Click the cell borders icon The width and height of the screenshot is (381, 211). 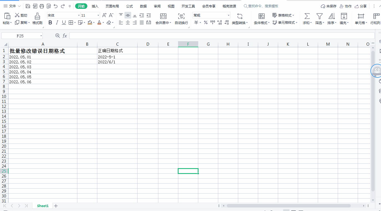(x=71, y=23)
